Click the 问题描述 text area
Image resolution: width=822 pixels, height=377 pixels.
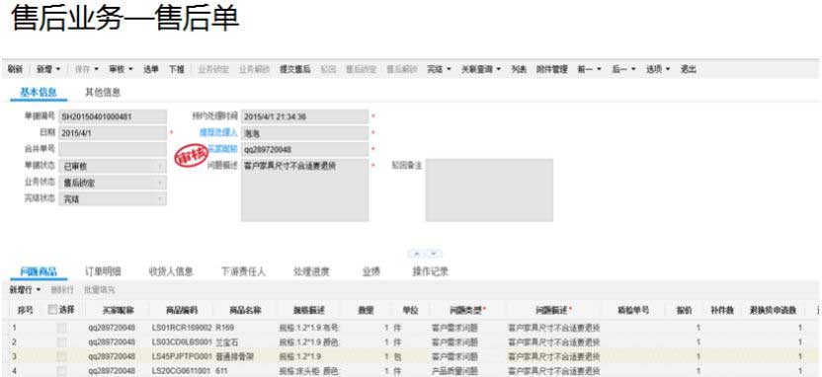pyautogui.click(x=305, y=190)
